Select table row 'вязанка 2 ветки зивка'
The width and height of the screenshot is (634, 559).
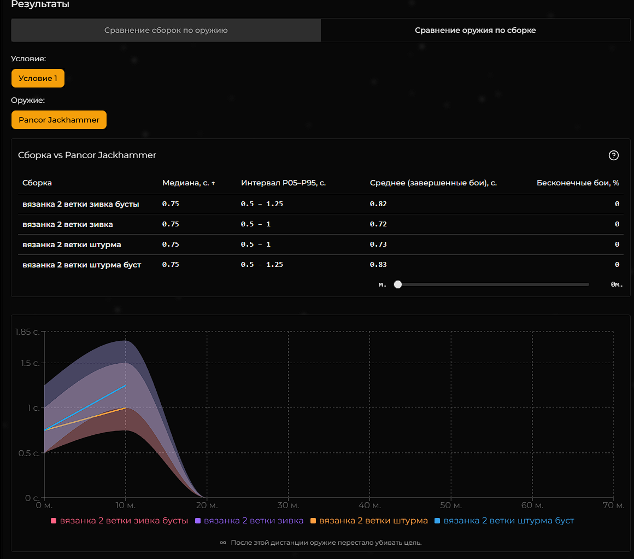pyautogui.click(x=68, y=224)
